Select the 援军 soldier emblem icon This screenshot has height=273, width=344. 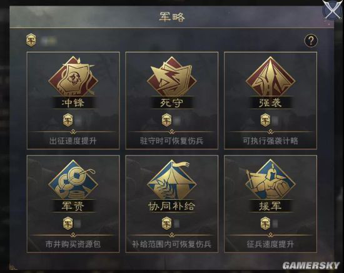coord(270,180)
